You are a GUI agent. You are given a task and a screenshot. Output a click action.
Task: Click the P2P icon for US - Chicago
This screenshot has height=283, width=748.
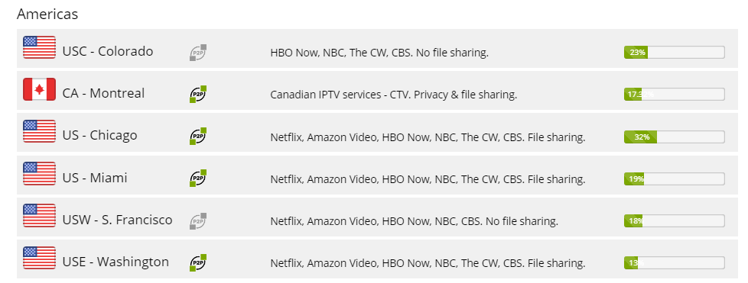pyautogui.click(x=198, y=136)
